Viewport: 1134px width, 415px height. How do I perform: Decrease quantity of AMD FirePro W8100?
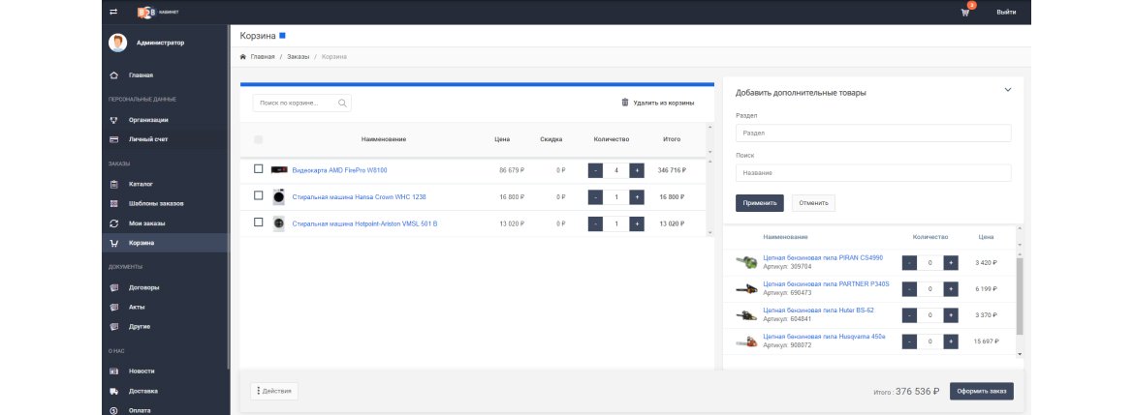[x=595, y=171]
